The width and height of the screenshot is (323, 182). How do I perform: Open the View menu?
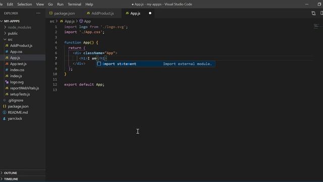(x=40, y=4)
